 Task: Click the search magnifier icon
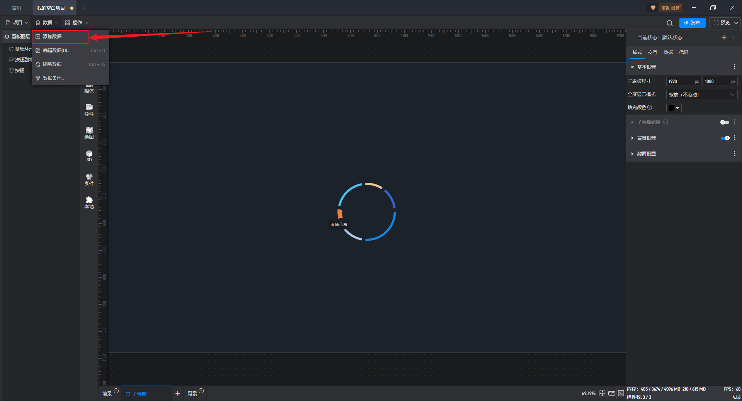pyautogui.click(x=670, y=23)
